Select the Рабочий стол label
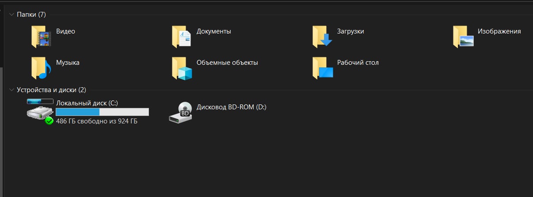The height and width of the screenshot is (197, 533). coord(358,63)
